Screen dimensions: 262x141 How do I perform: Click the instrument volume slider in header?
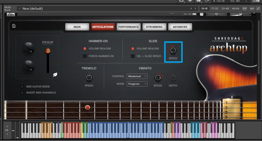[240, 14]
